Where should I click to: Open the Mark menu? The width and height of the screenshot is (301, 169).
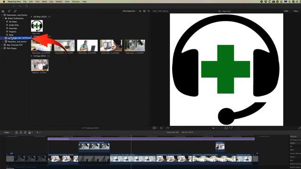[x=44, y=1]
